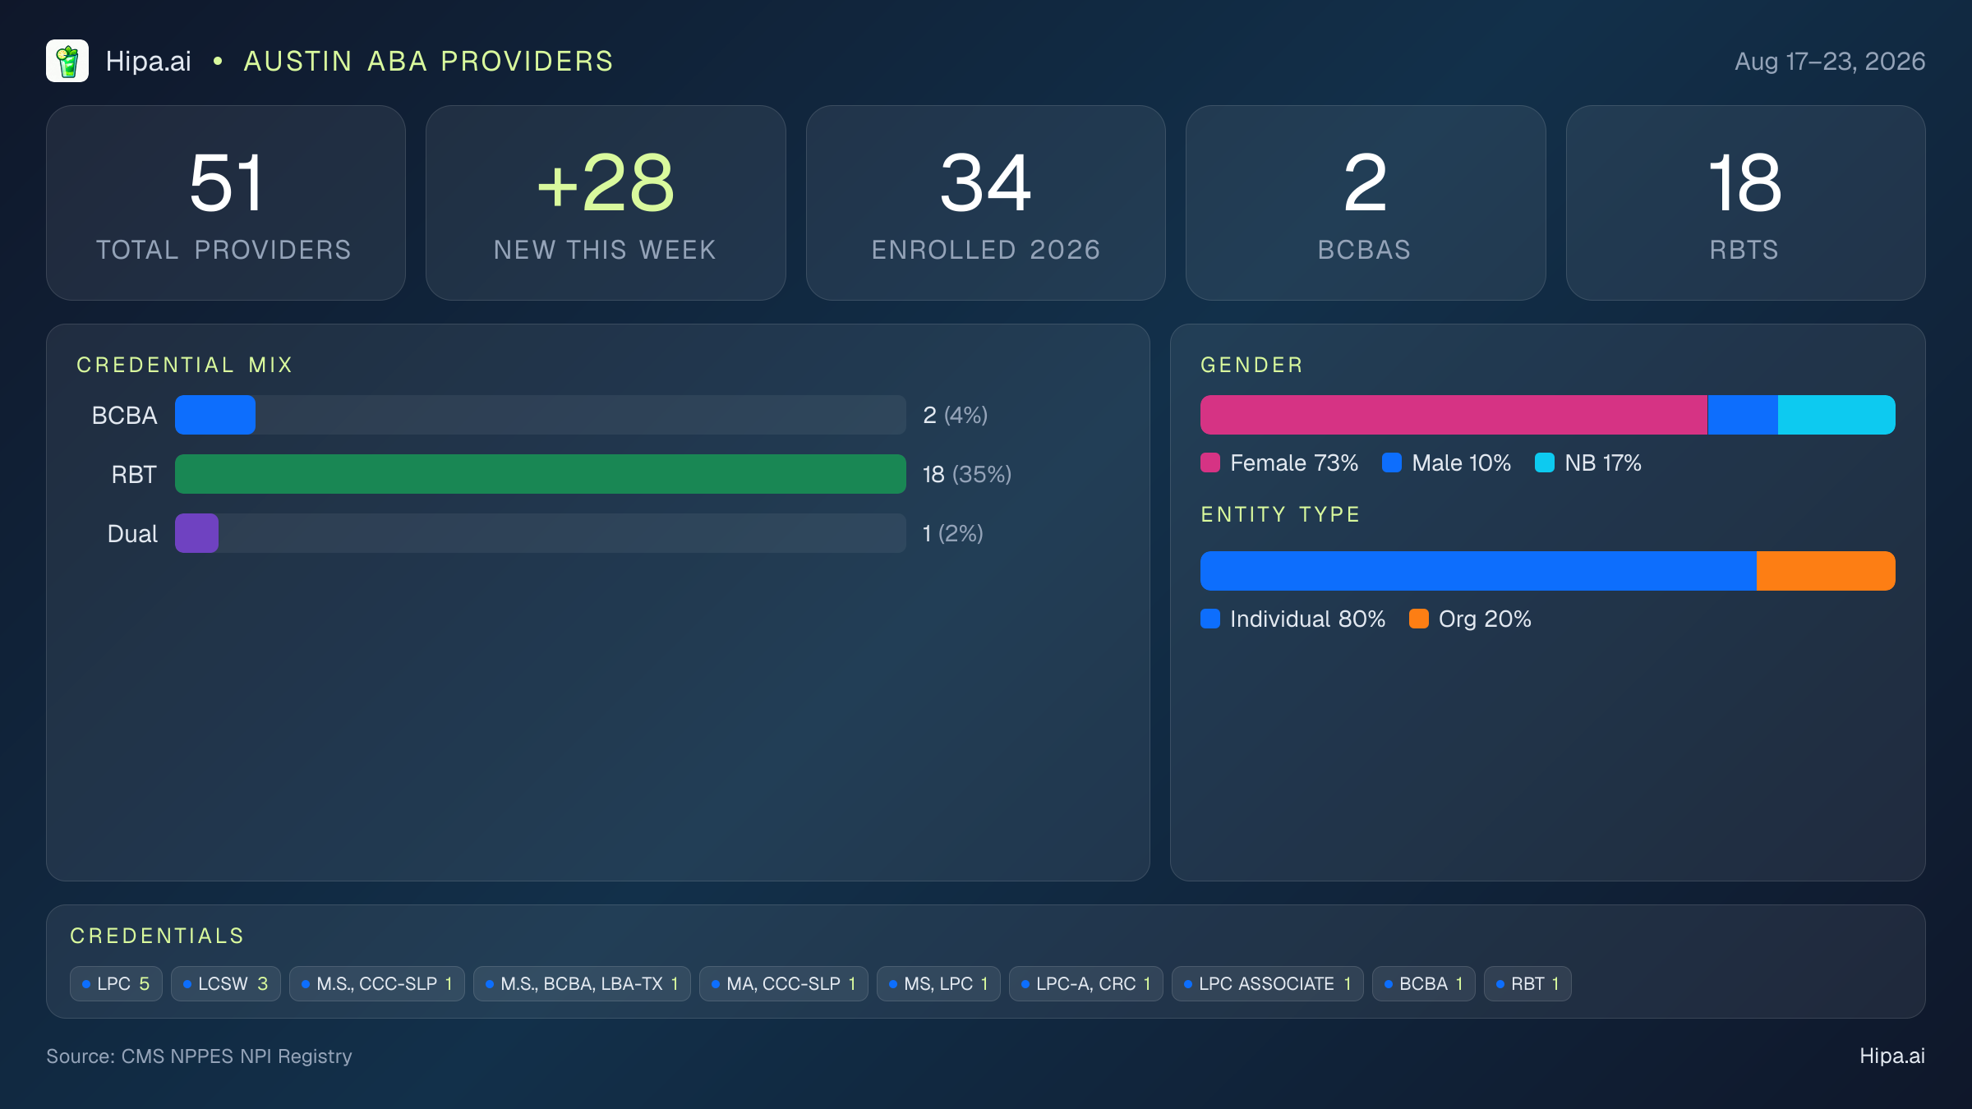Click the blue Male segment of gender bar
The width and height of the screenshot is (1972, 1109).
coord(1743,415)
